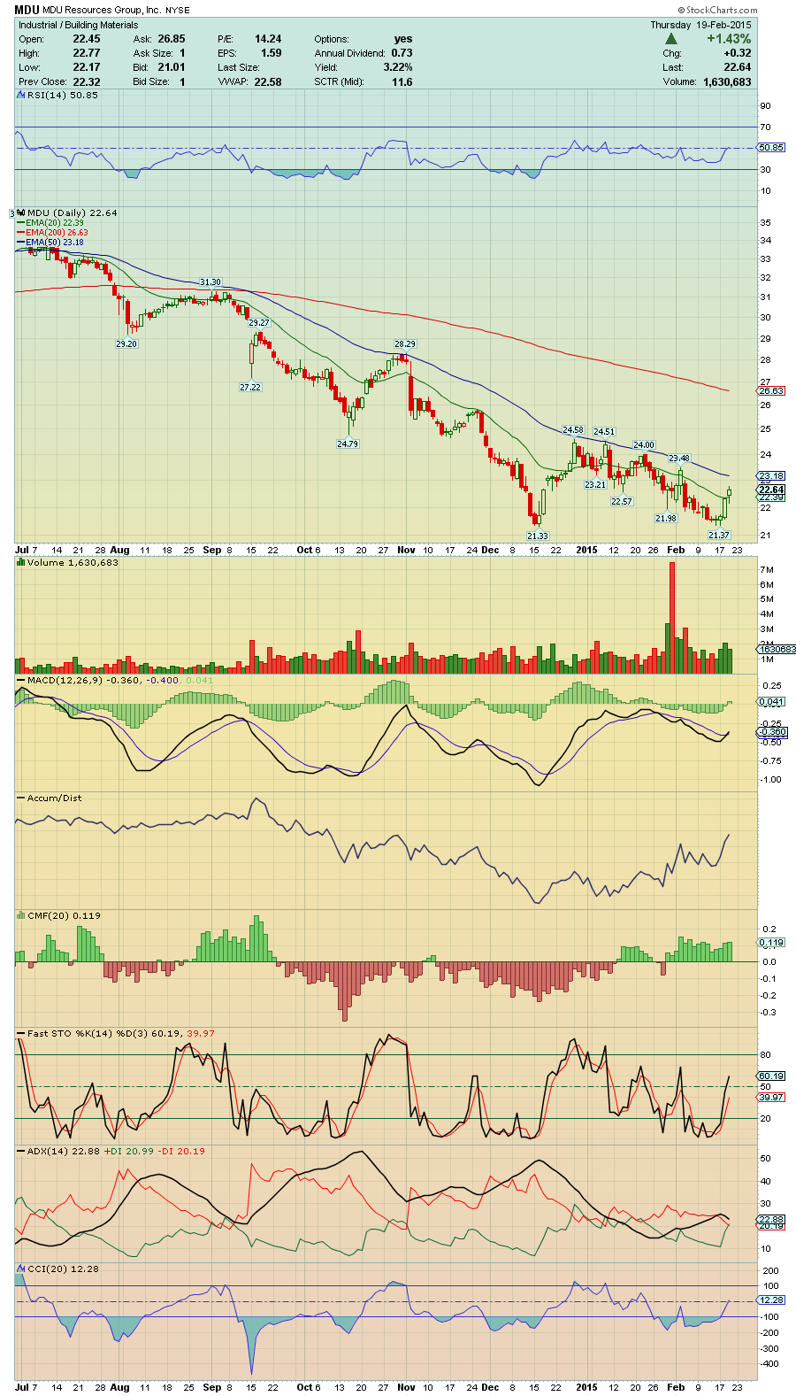The image size is (796, 1396).
Task: Click the red EMA(200) legend line swatch
Action: point(21,233)
